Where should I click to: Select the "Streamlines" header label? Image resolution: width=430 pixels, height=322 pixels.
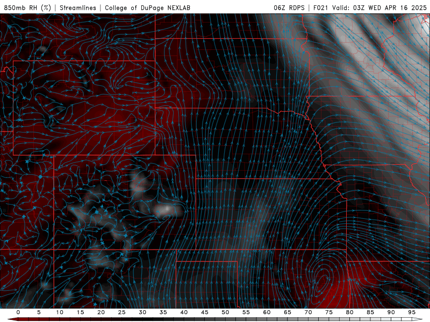[x=78, y=8]
